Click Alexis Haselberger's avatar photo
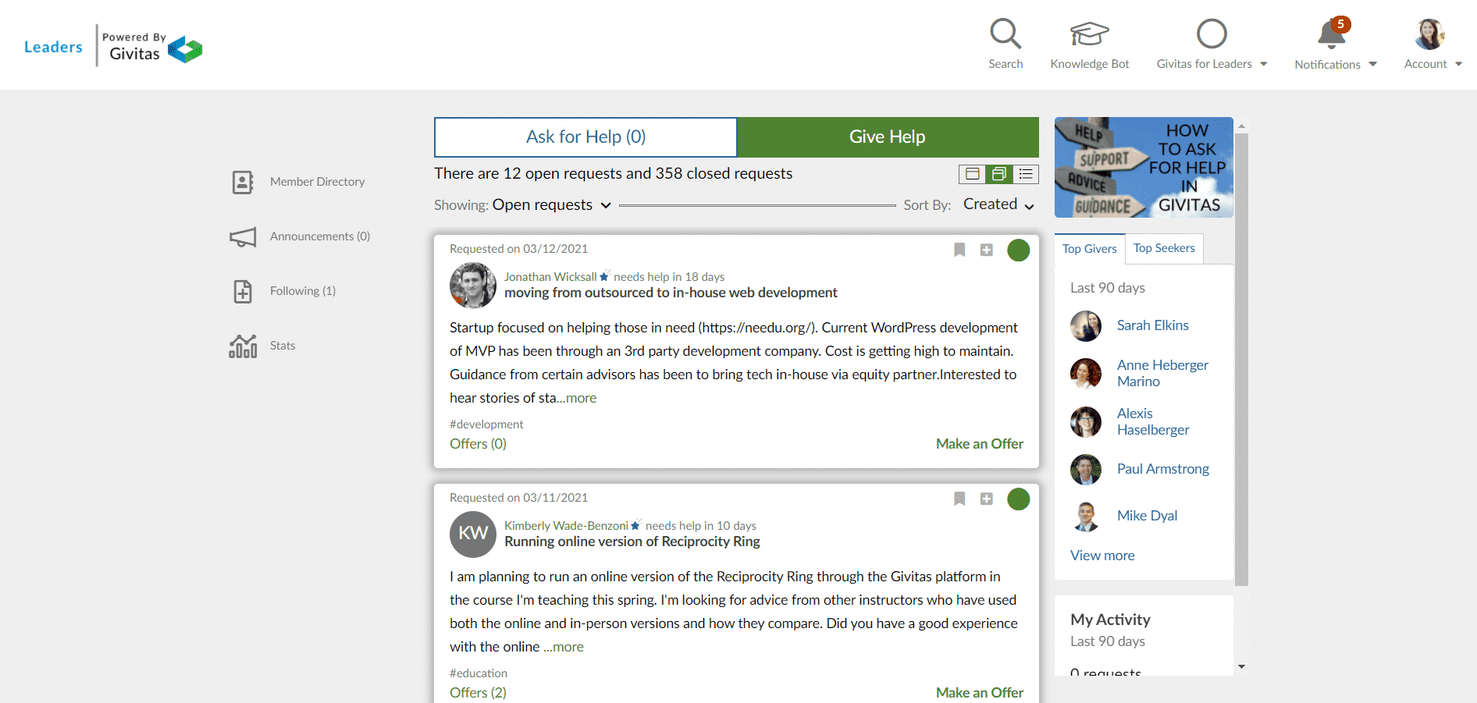This screenshot has width=1477, height=703. click(x=1086, y=422)
